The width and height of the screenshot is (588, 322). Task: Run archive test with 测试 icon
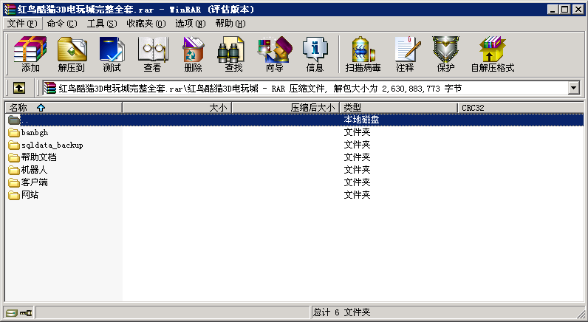[112, 54]
